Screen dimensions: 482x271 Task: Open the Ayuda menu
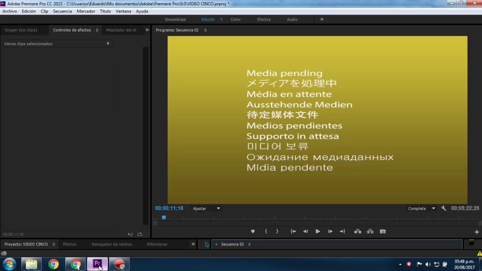[x=142, y=11]
